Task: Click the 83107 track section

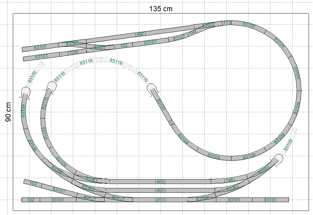Action: [179, 38]
